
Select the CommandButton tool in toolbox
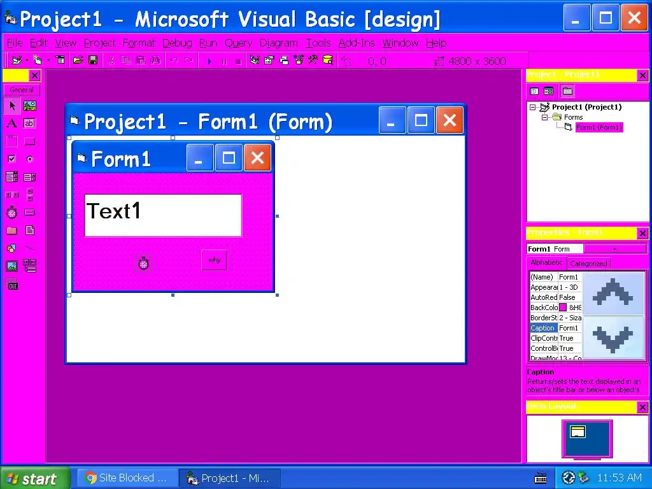click(x=29, y=141)
